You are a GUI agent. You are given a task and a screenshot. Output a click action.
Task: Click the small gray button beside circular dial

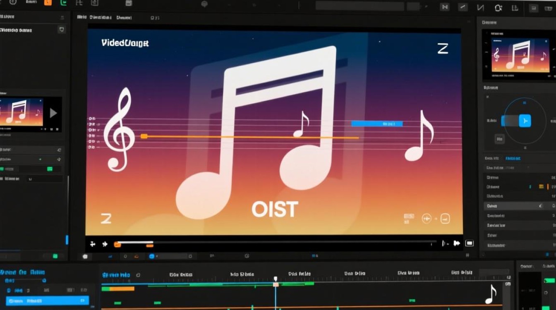point(499,139)
